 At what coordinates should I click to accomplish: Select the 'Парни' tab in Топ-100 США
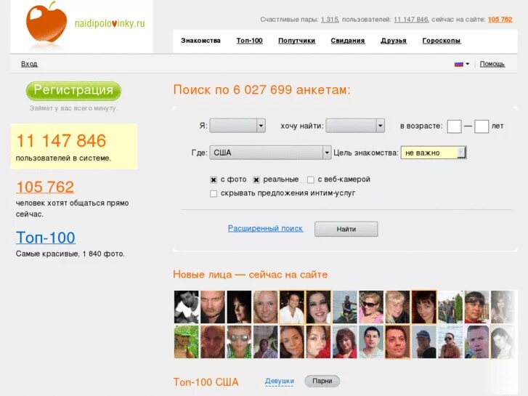[322, 381]
